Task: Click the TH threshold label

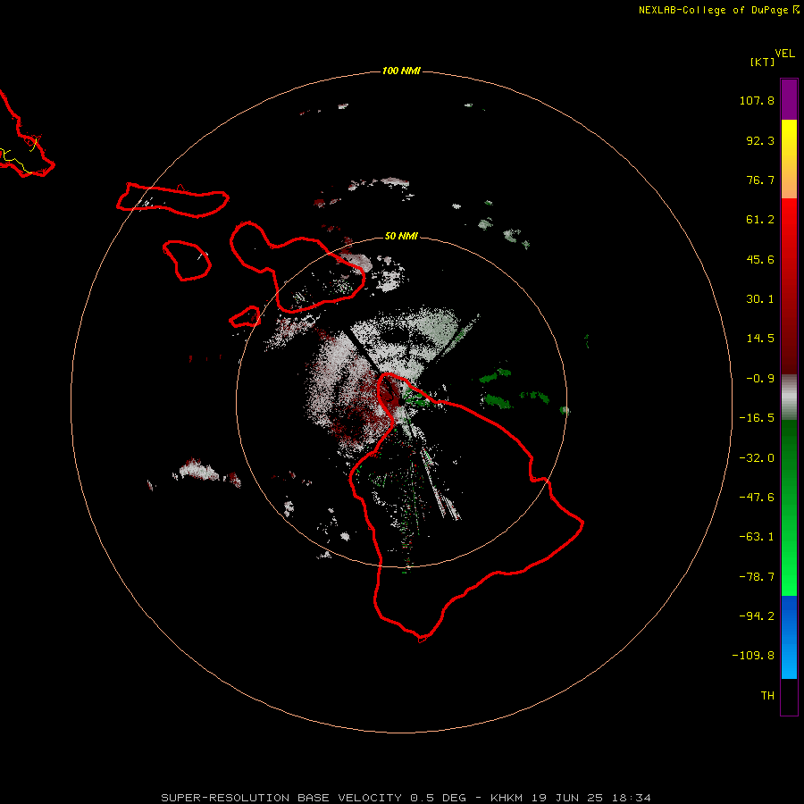Action: (x=767, y=696)
